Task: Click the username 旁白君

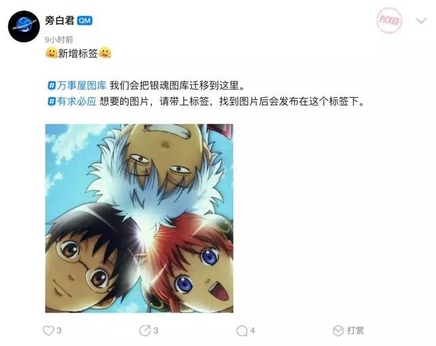Action: (60, 20)
